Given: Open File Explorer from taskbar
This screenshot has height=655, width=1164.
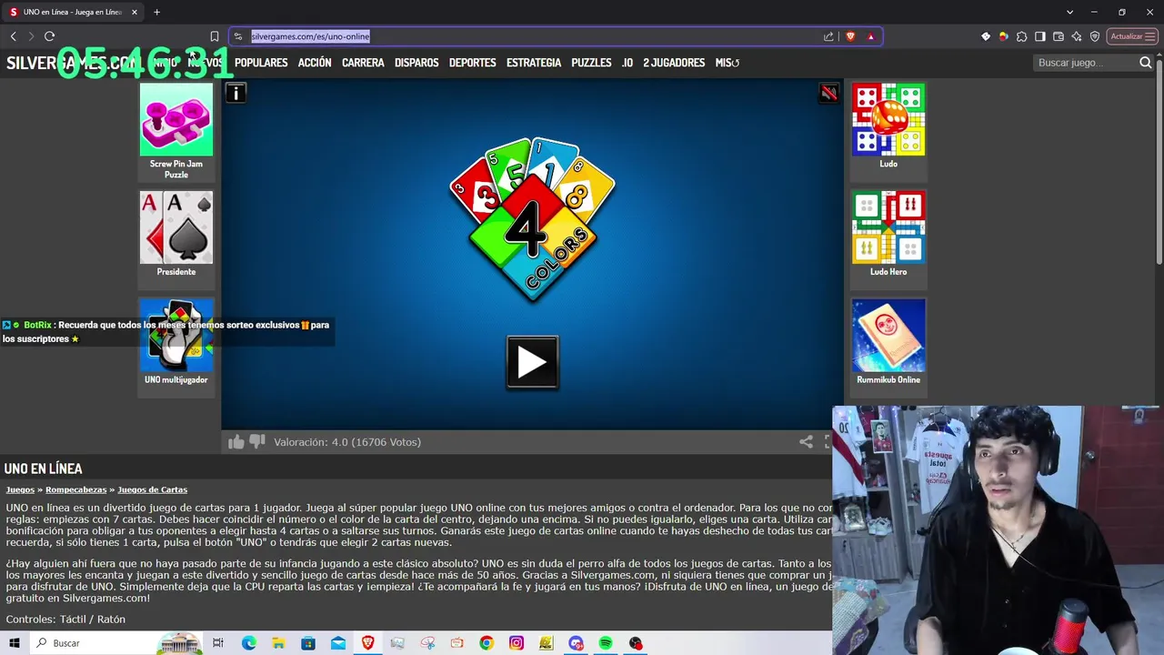Looking at the screenshot, I should point(278,643).
